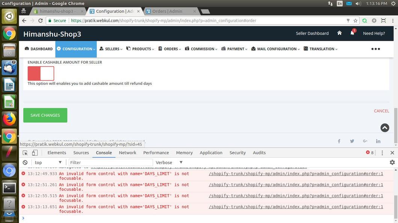Open the DevTools console settings gear
The height and width of the screenshot is (223, 398).
(392, 162)
